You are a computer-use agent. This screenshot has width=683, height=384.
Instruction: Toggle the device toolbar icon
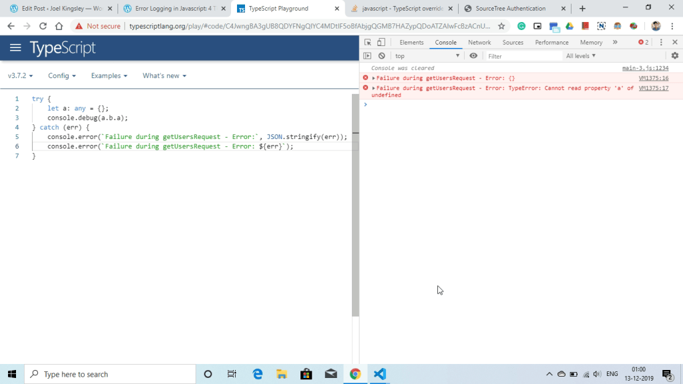pyautogui.click(x=381, y=42)
